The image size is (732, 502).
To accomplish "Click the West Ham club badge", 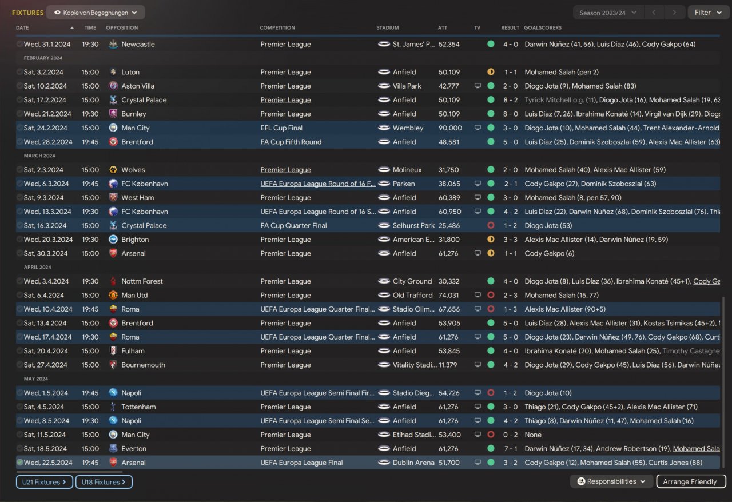I will 113,198.
